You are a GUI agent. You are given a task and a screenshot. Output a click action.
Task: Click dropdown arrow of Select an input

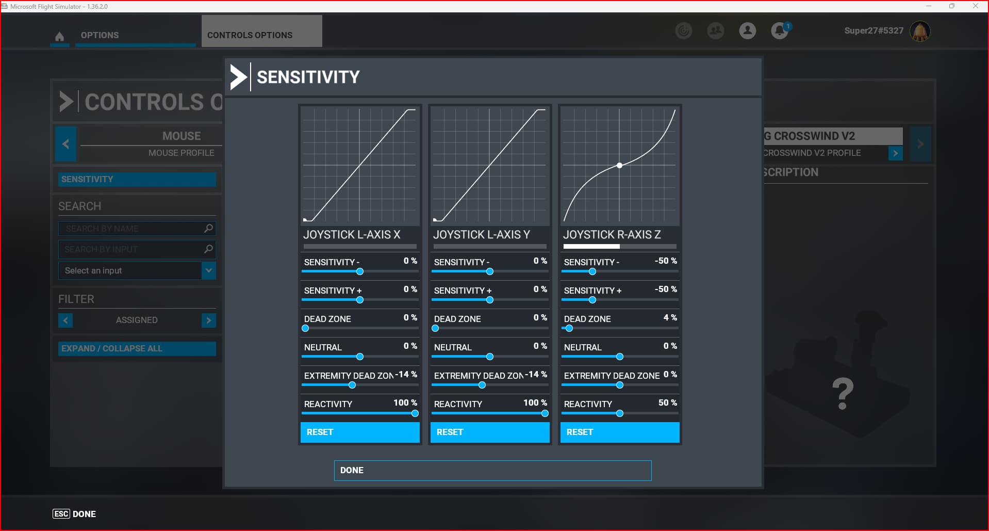coord(209,270)
